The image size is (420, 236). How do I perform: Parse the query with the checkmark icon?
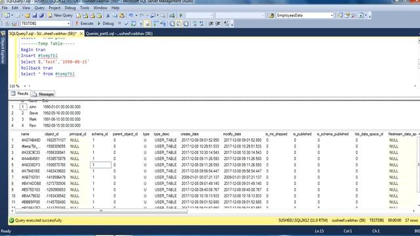point(127,24)
